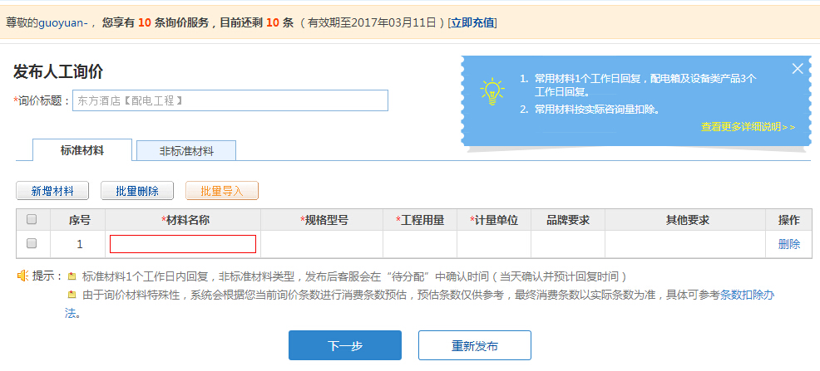Close the blue tips banner
The image size is (820, 371).
click(x=797, y=68)
